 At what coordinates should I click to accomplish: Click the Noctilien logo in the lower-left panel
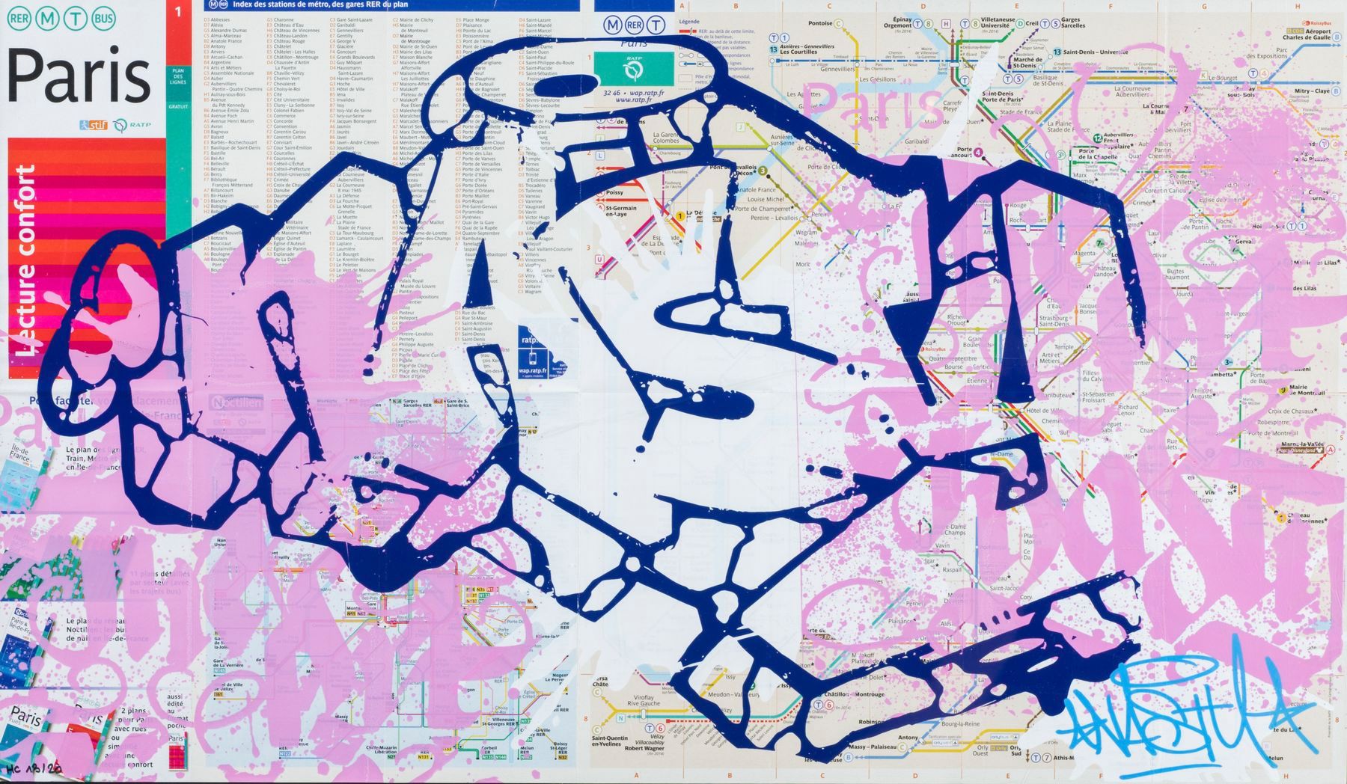pyautogui.click(x=237, y=402)
